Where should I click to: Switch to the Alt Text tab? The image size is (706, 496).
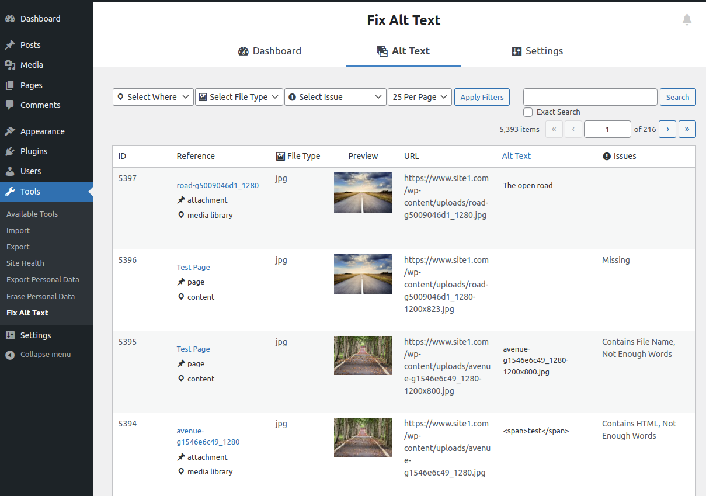coord(404,51)
